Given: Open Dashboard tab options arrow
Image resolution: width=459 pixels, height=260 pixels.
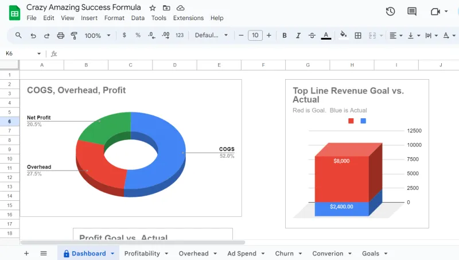Looking at the screenshot, I should 112,254.
